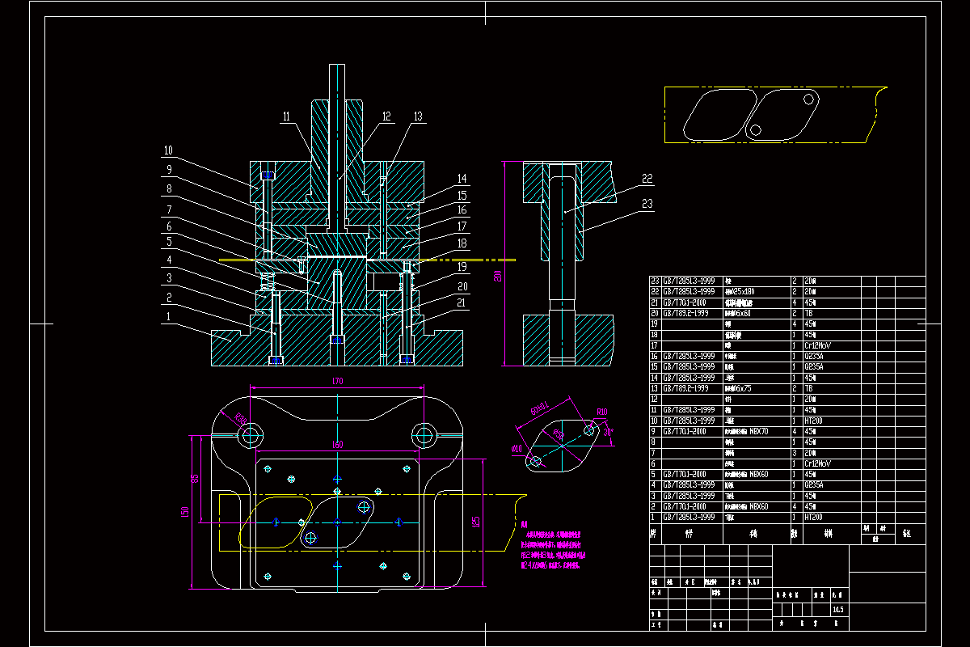The width and height of the screenshot is (970, 647).
Task: Click the '25x180' name cell in row 22
Action: click(740, 291)
